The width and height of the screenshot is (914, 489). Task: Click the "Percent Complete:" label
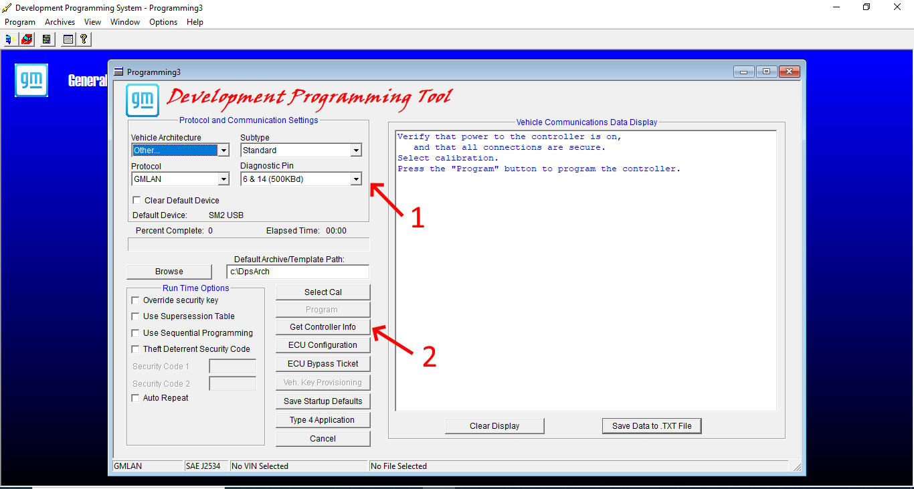[x=170, y=231]
